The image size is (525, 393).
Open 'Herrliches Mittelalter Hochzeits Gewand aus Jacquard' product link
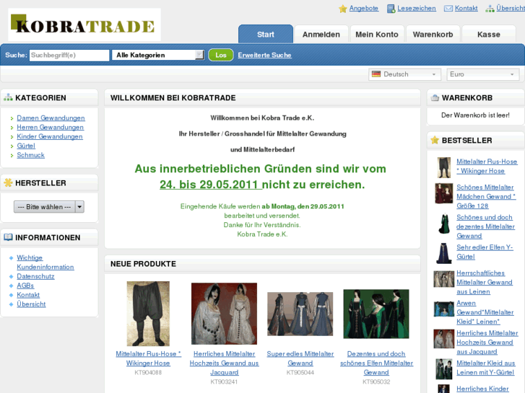pyautogui.click(x=224, y=363)
